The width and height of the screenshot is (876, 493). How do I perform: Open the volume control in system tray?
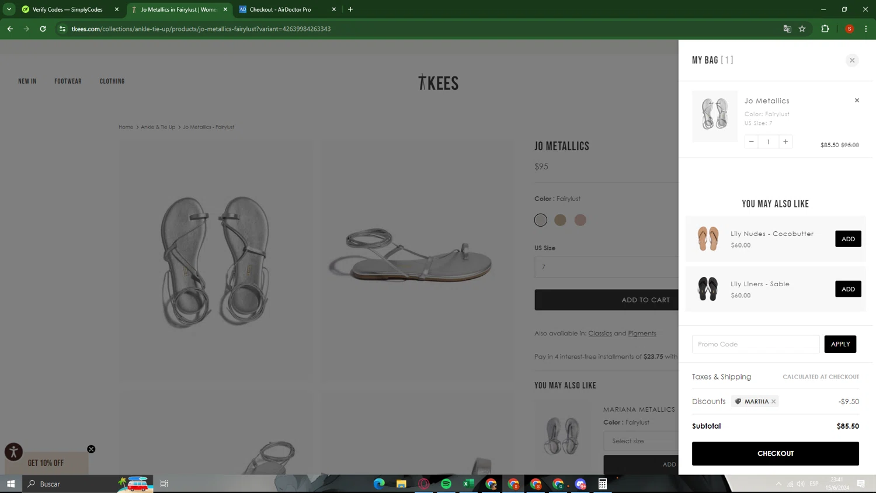point(801,484)
